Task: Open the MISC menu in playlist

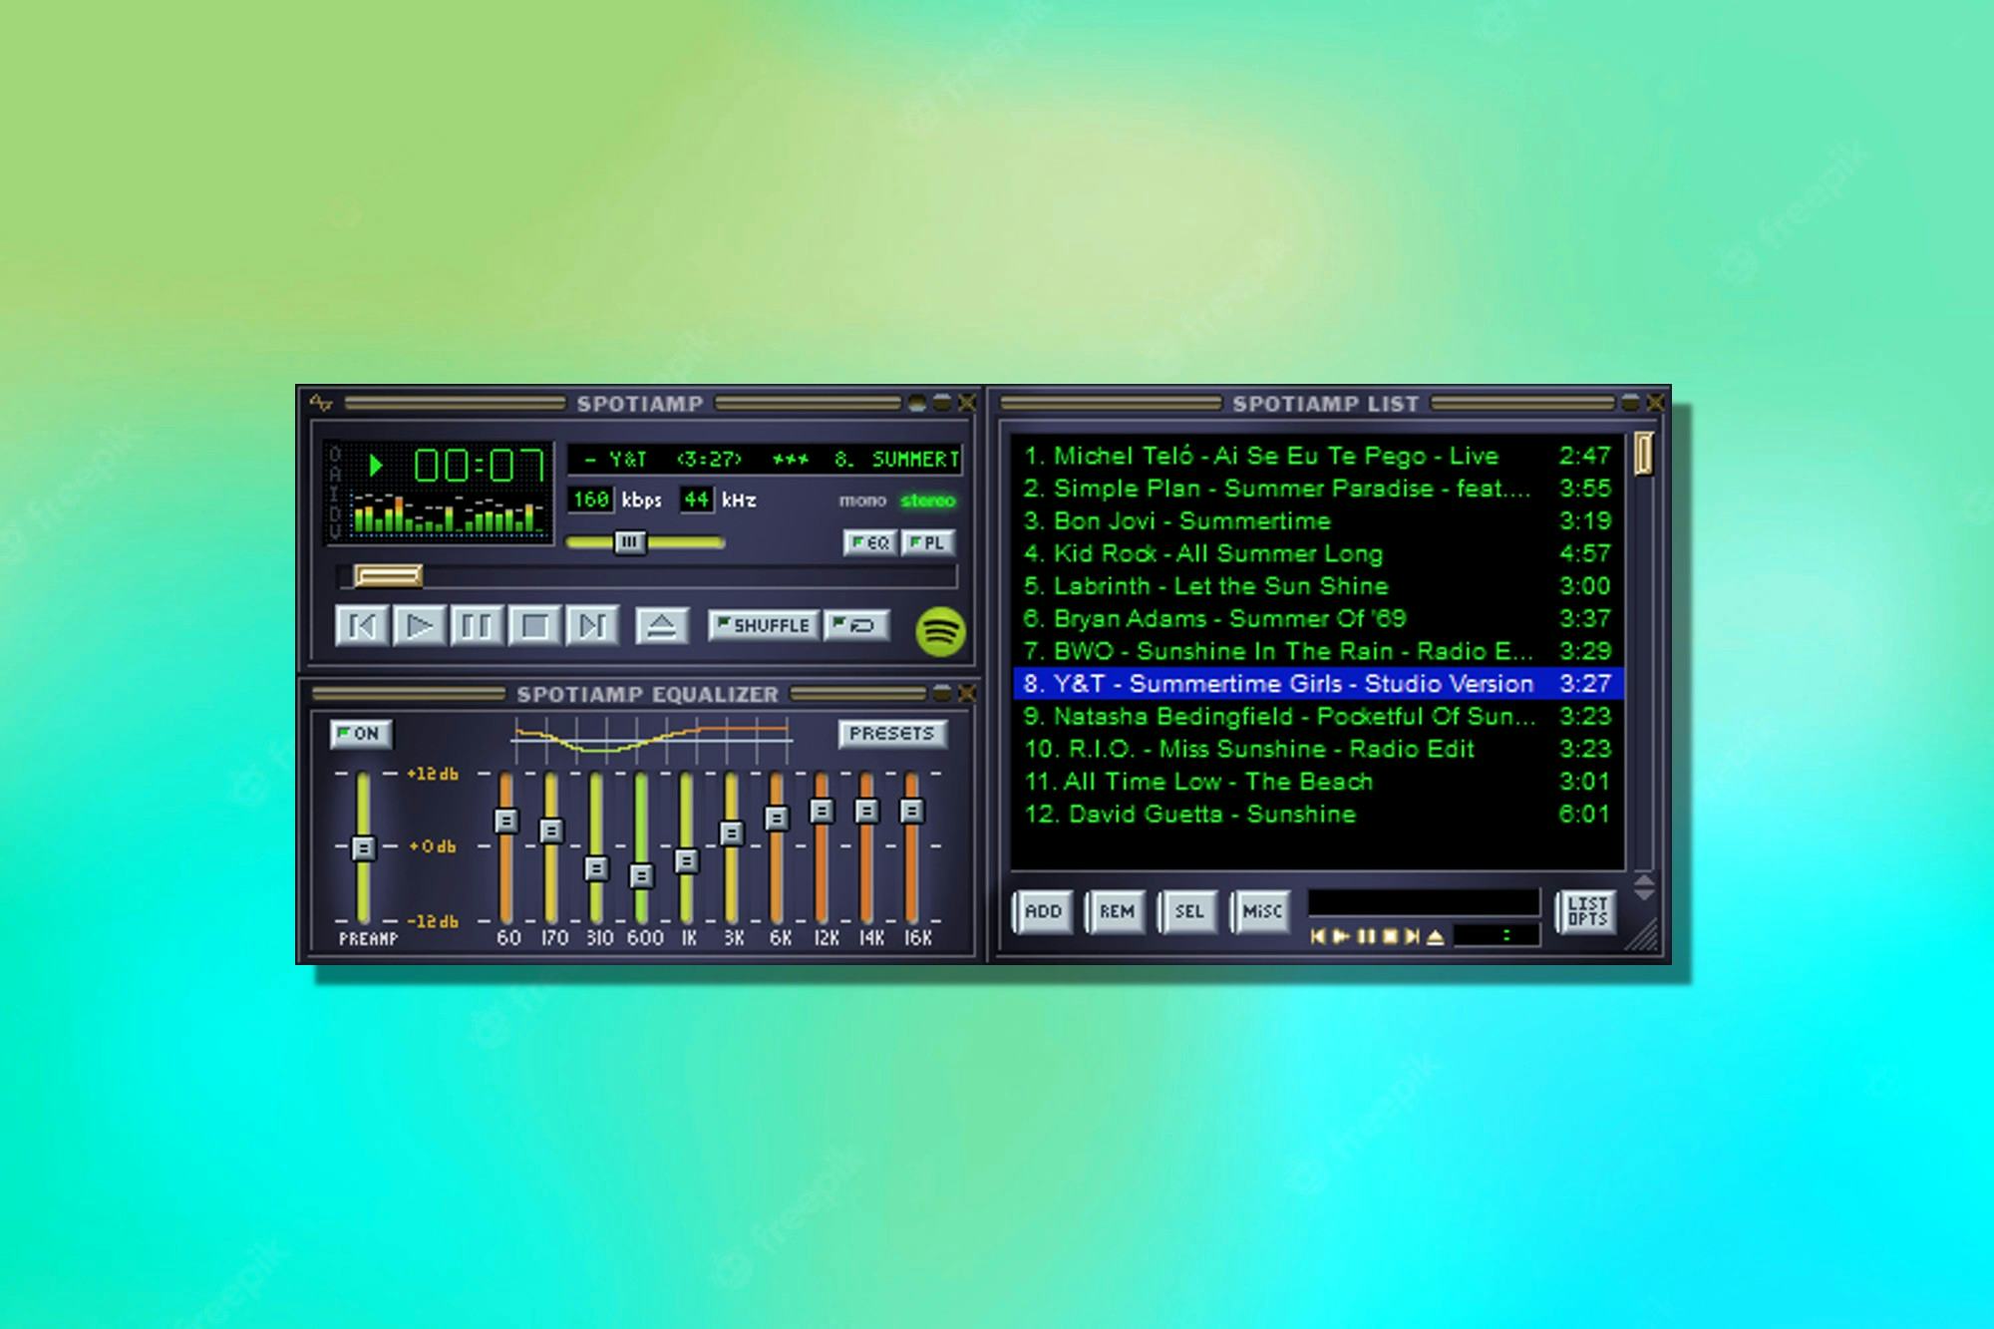Action: 1262,911
